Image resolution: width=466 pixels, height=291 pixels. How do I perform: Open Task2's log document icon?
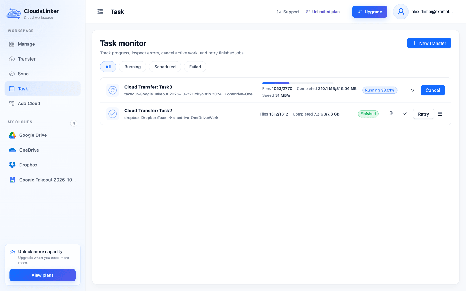(391, 114)
